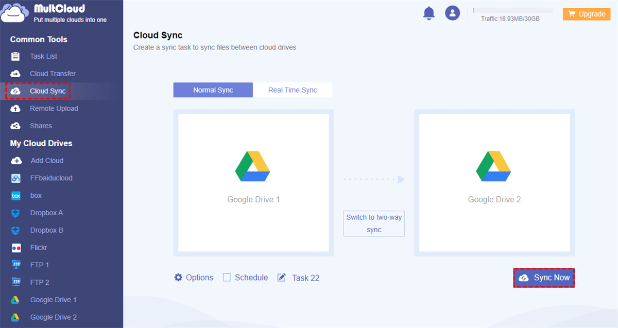Click the Google Drive logo in source panel
This screenshot has width=618, height=328.
[253, 166]
